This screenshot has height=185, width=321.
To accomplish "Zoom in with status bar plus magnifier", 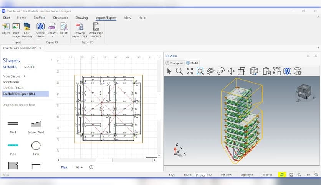I will click(x=316, y=175).
